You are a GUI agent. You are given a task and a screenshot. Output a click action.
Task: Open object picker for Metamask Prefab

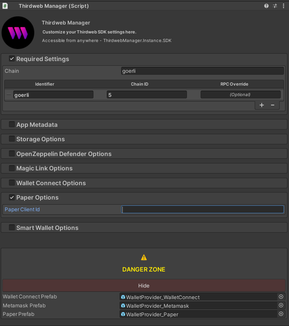point(281,305)
